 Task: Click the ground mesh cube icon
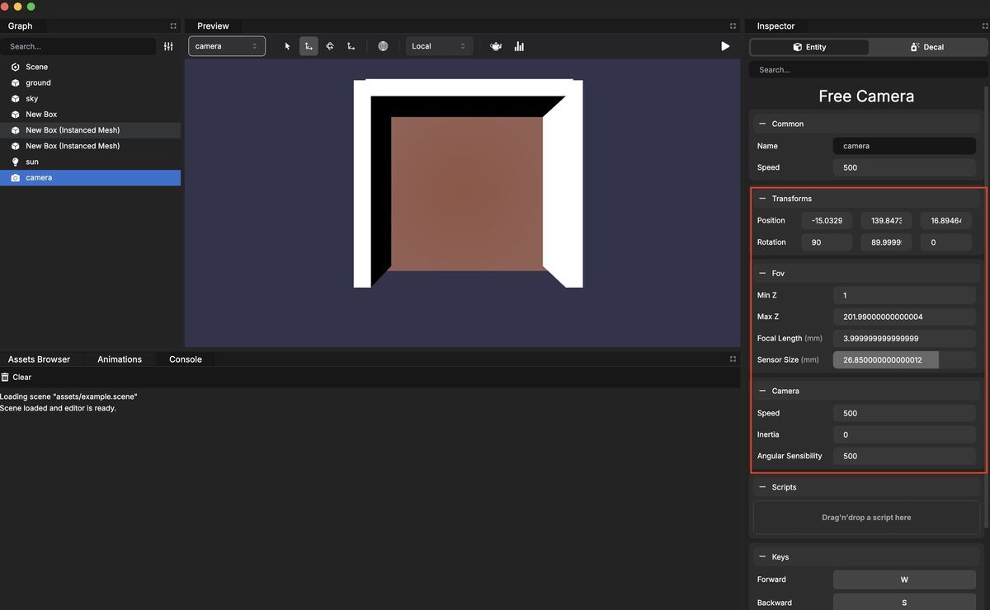pyautogui.click(x=15, y=82)
